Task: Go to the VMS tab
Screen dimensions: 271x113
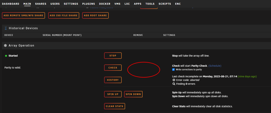Action: (x=117, y=4)
